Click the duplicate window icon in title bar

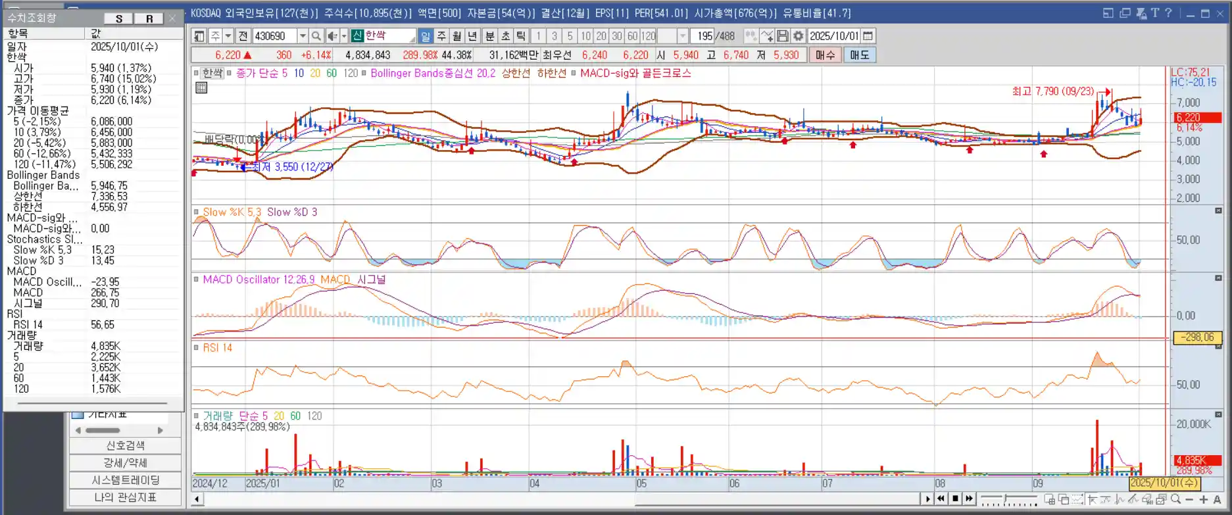click(x=1125, y=12)
